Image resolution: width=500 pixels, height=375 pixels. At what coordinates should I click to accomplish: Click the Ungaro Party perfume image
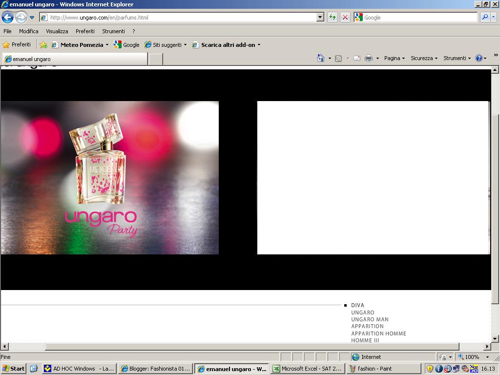coord(110,178)
